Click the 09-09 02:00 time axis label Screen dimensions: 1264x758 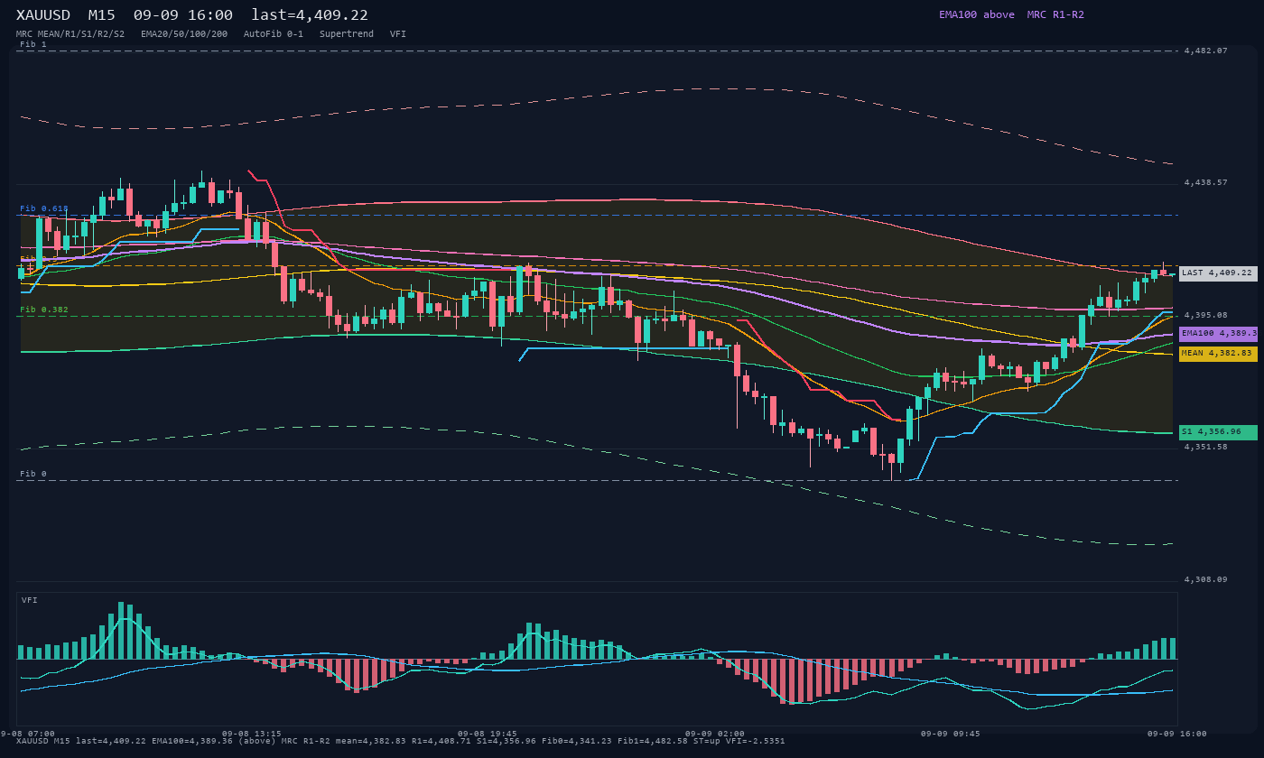pos(715,734)
